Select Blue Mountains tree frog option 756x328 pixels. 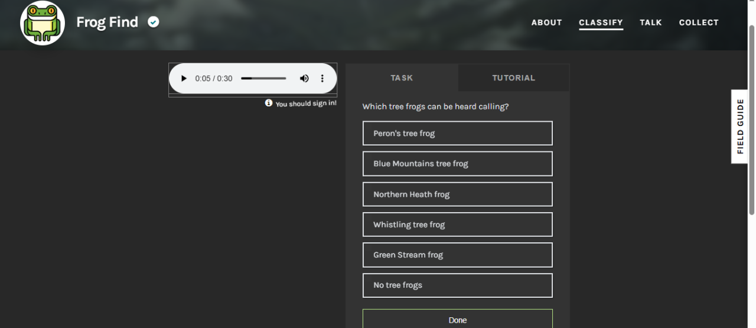point(457,164)
